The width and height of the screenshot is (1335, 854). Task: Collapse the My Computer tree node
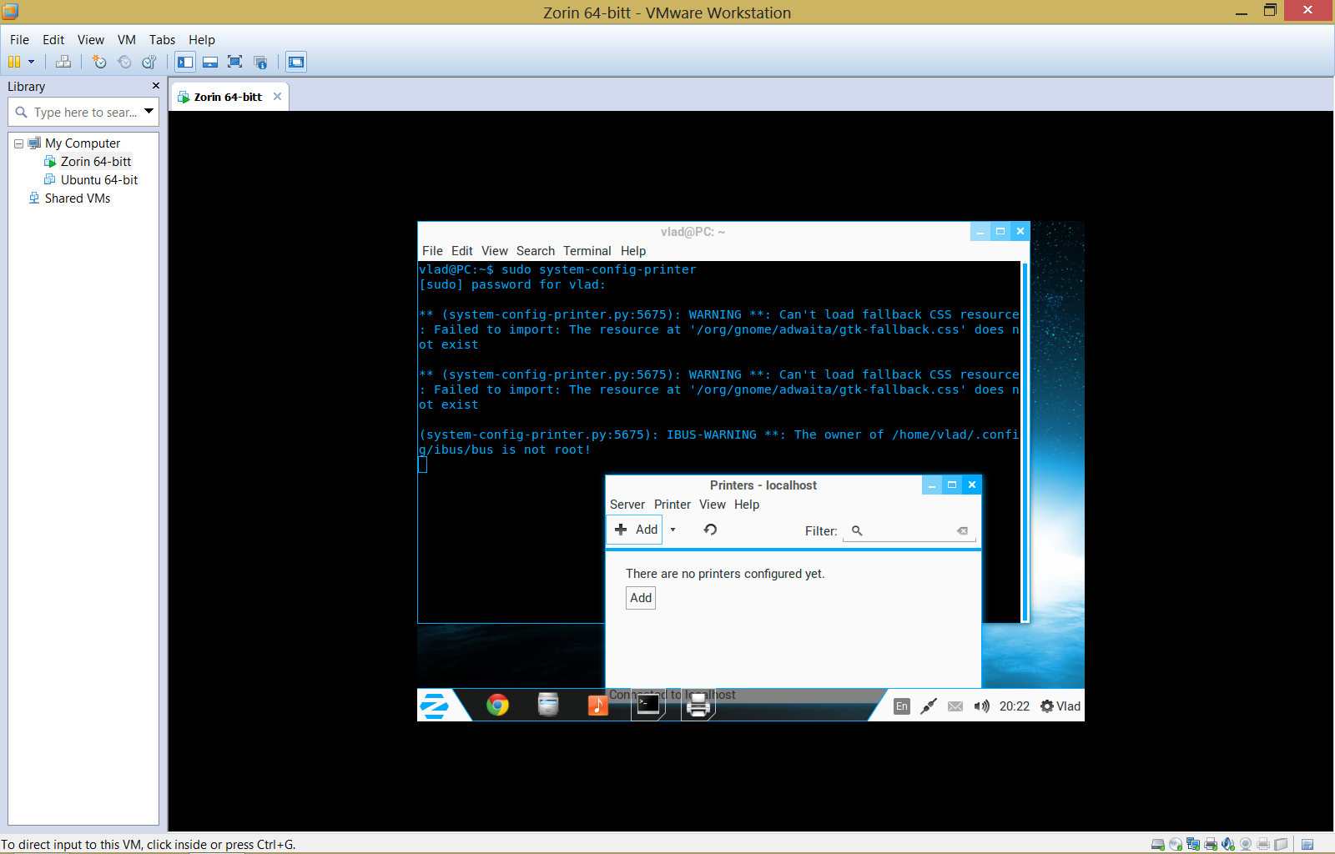(x=18, y=143)
